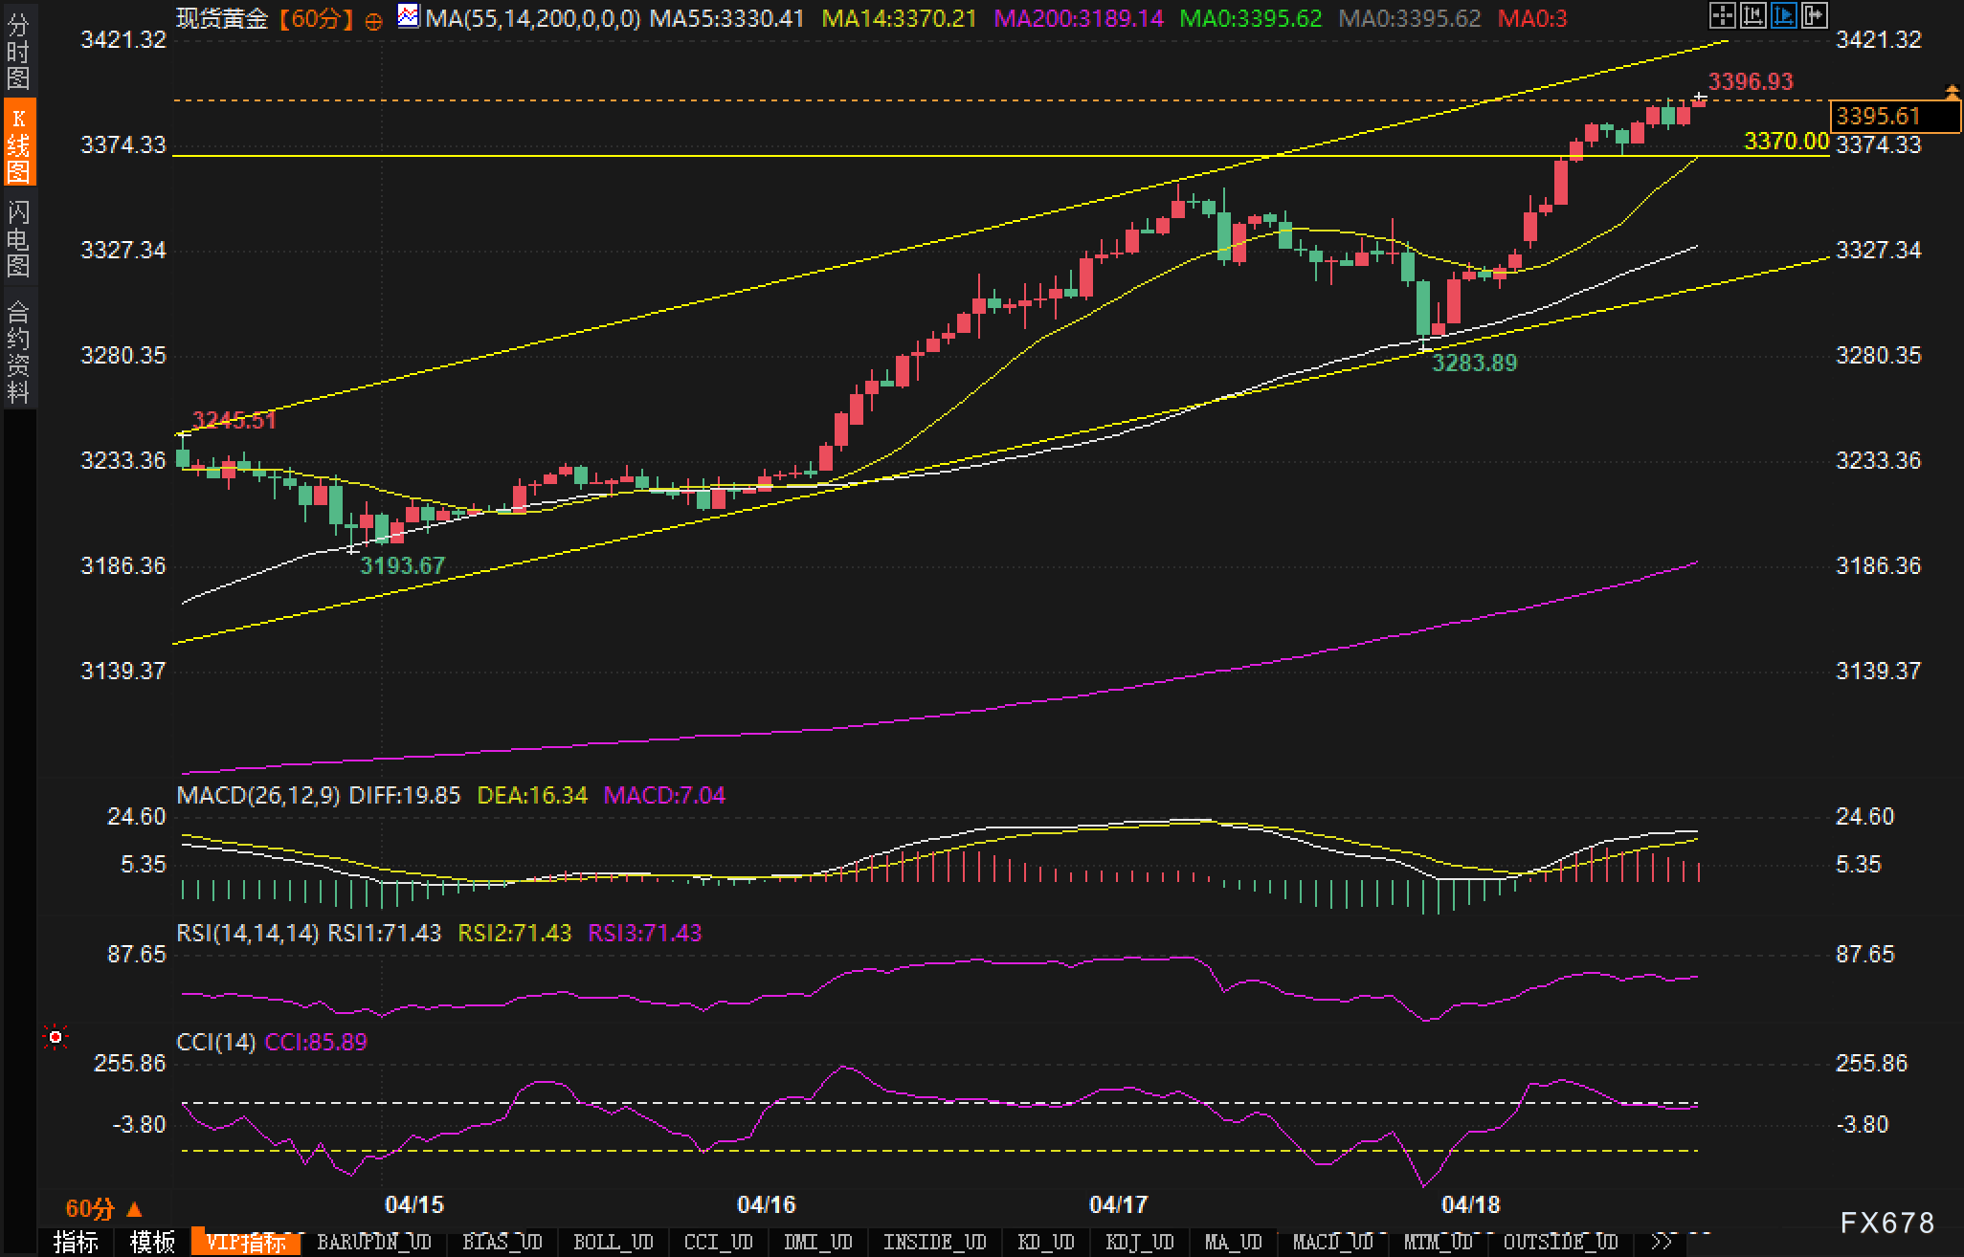Image resolution: width=1964 pixels, height=1257 pixels.
Task: Select the VIP指标 tab
Action: [x=246, y=1242]
